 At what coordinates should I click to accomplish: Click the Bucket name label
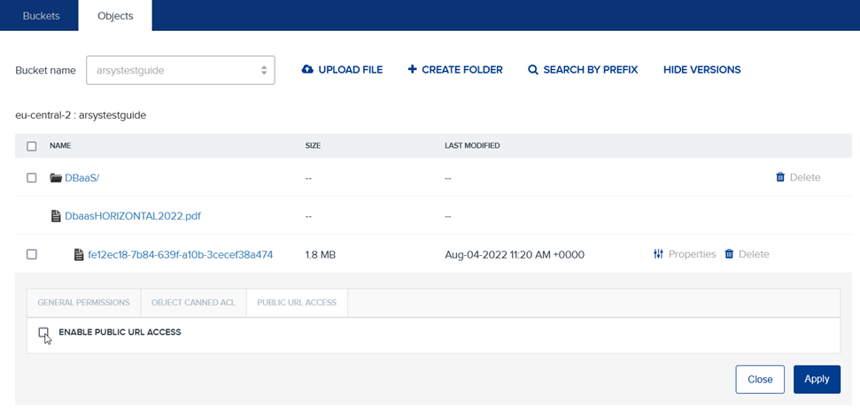(45, 70)
